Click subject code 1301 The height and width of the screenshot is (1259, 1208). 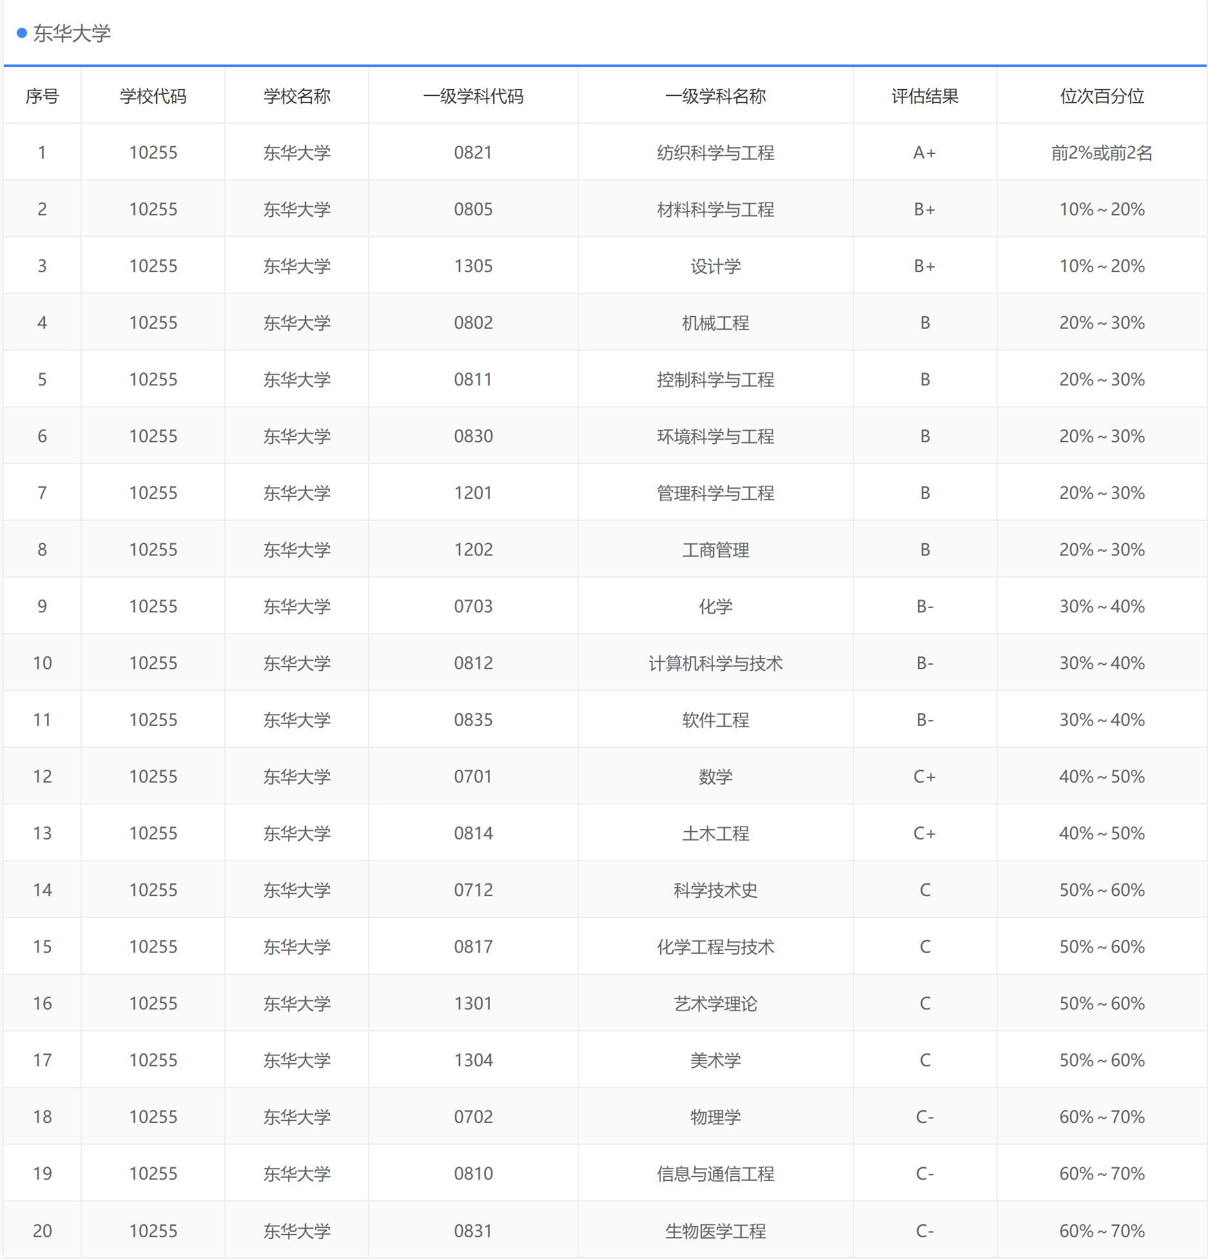click(x=473, y=1004)
